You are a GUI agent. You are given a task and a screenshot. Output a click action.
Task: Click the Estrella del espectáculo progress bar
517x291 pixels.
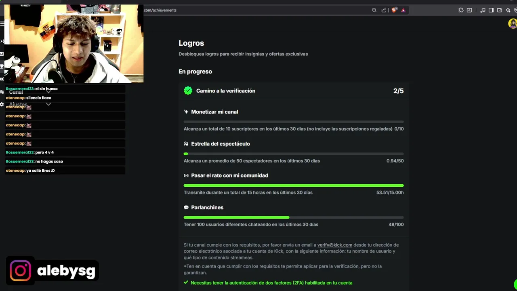click(294, 154)
